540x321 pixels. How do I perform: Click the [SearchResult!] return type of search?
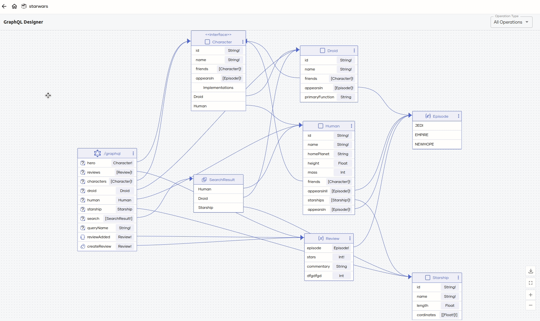pos(119,219)
